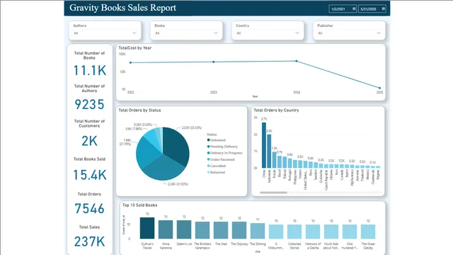Click The Odyssey bar
Image resolution: width=453 pixels, height=255 pixels.
[x=239, y=230]
